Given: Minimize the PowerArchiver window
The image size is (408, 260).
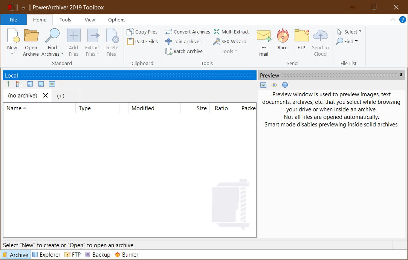Looking at the screenshot, I should click(352, 7).
